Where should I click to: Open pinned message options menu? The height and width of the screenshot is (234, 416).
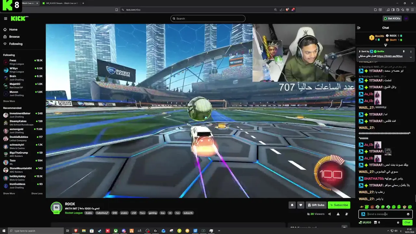(x=410, y=52)
